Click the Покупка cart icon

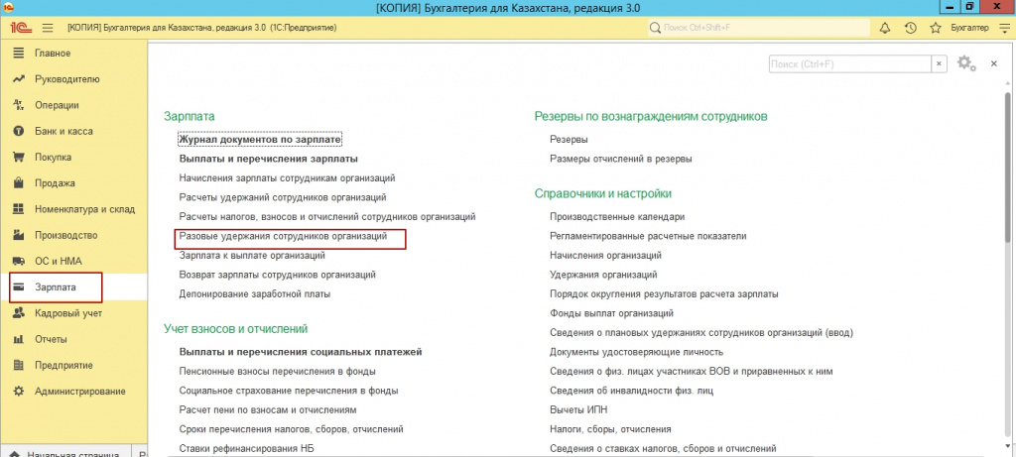(19, 157)
